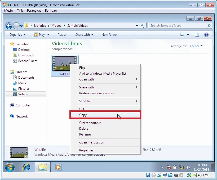Click Play all in toolbar

(63, 35)
